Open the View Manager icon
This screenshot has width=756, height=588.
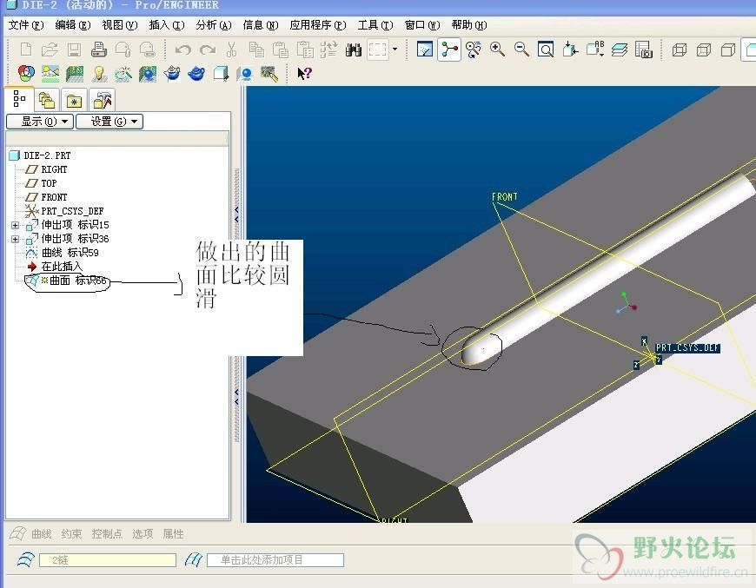pyautogui.click(x=644, y=50)
